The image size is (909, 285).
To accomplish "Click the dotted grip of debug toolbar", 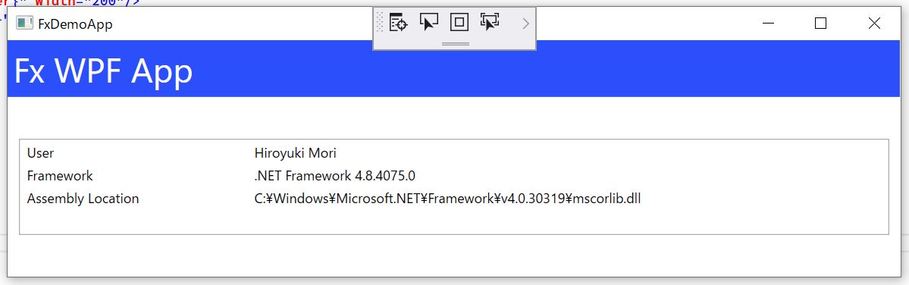I will [381, 23].
